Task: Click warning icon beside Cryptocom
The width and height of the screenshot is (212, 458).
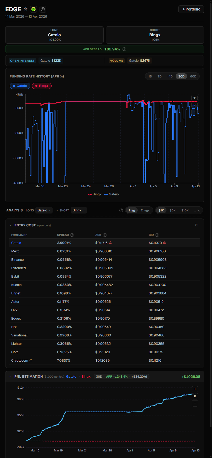Action: coord(31,360)
